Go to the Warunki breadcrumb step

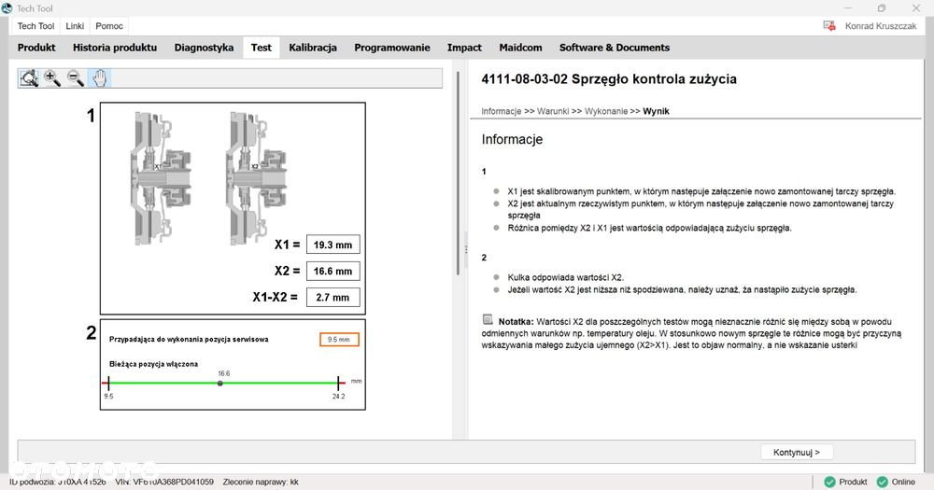click(x=553, y=111)
